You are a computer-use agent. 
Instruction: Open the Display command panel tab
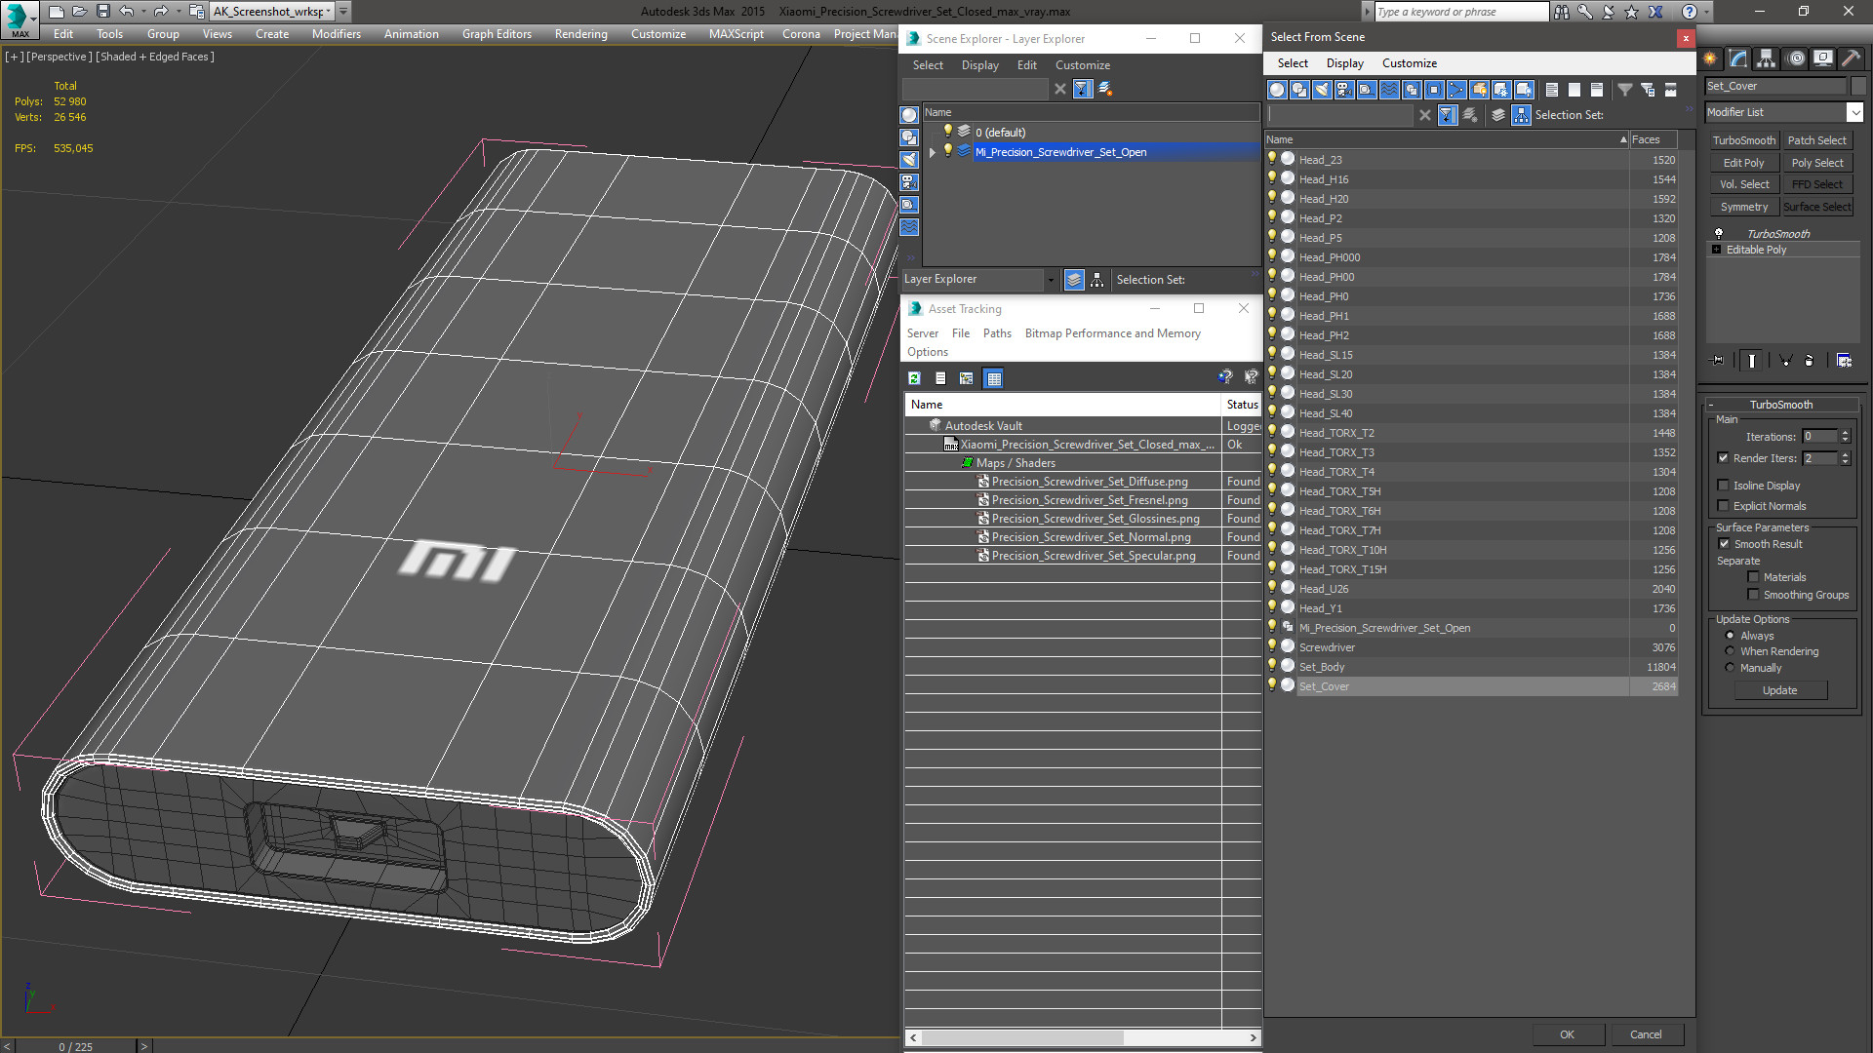[x=1823, y=58]
